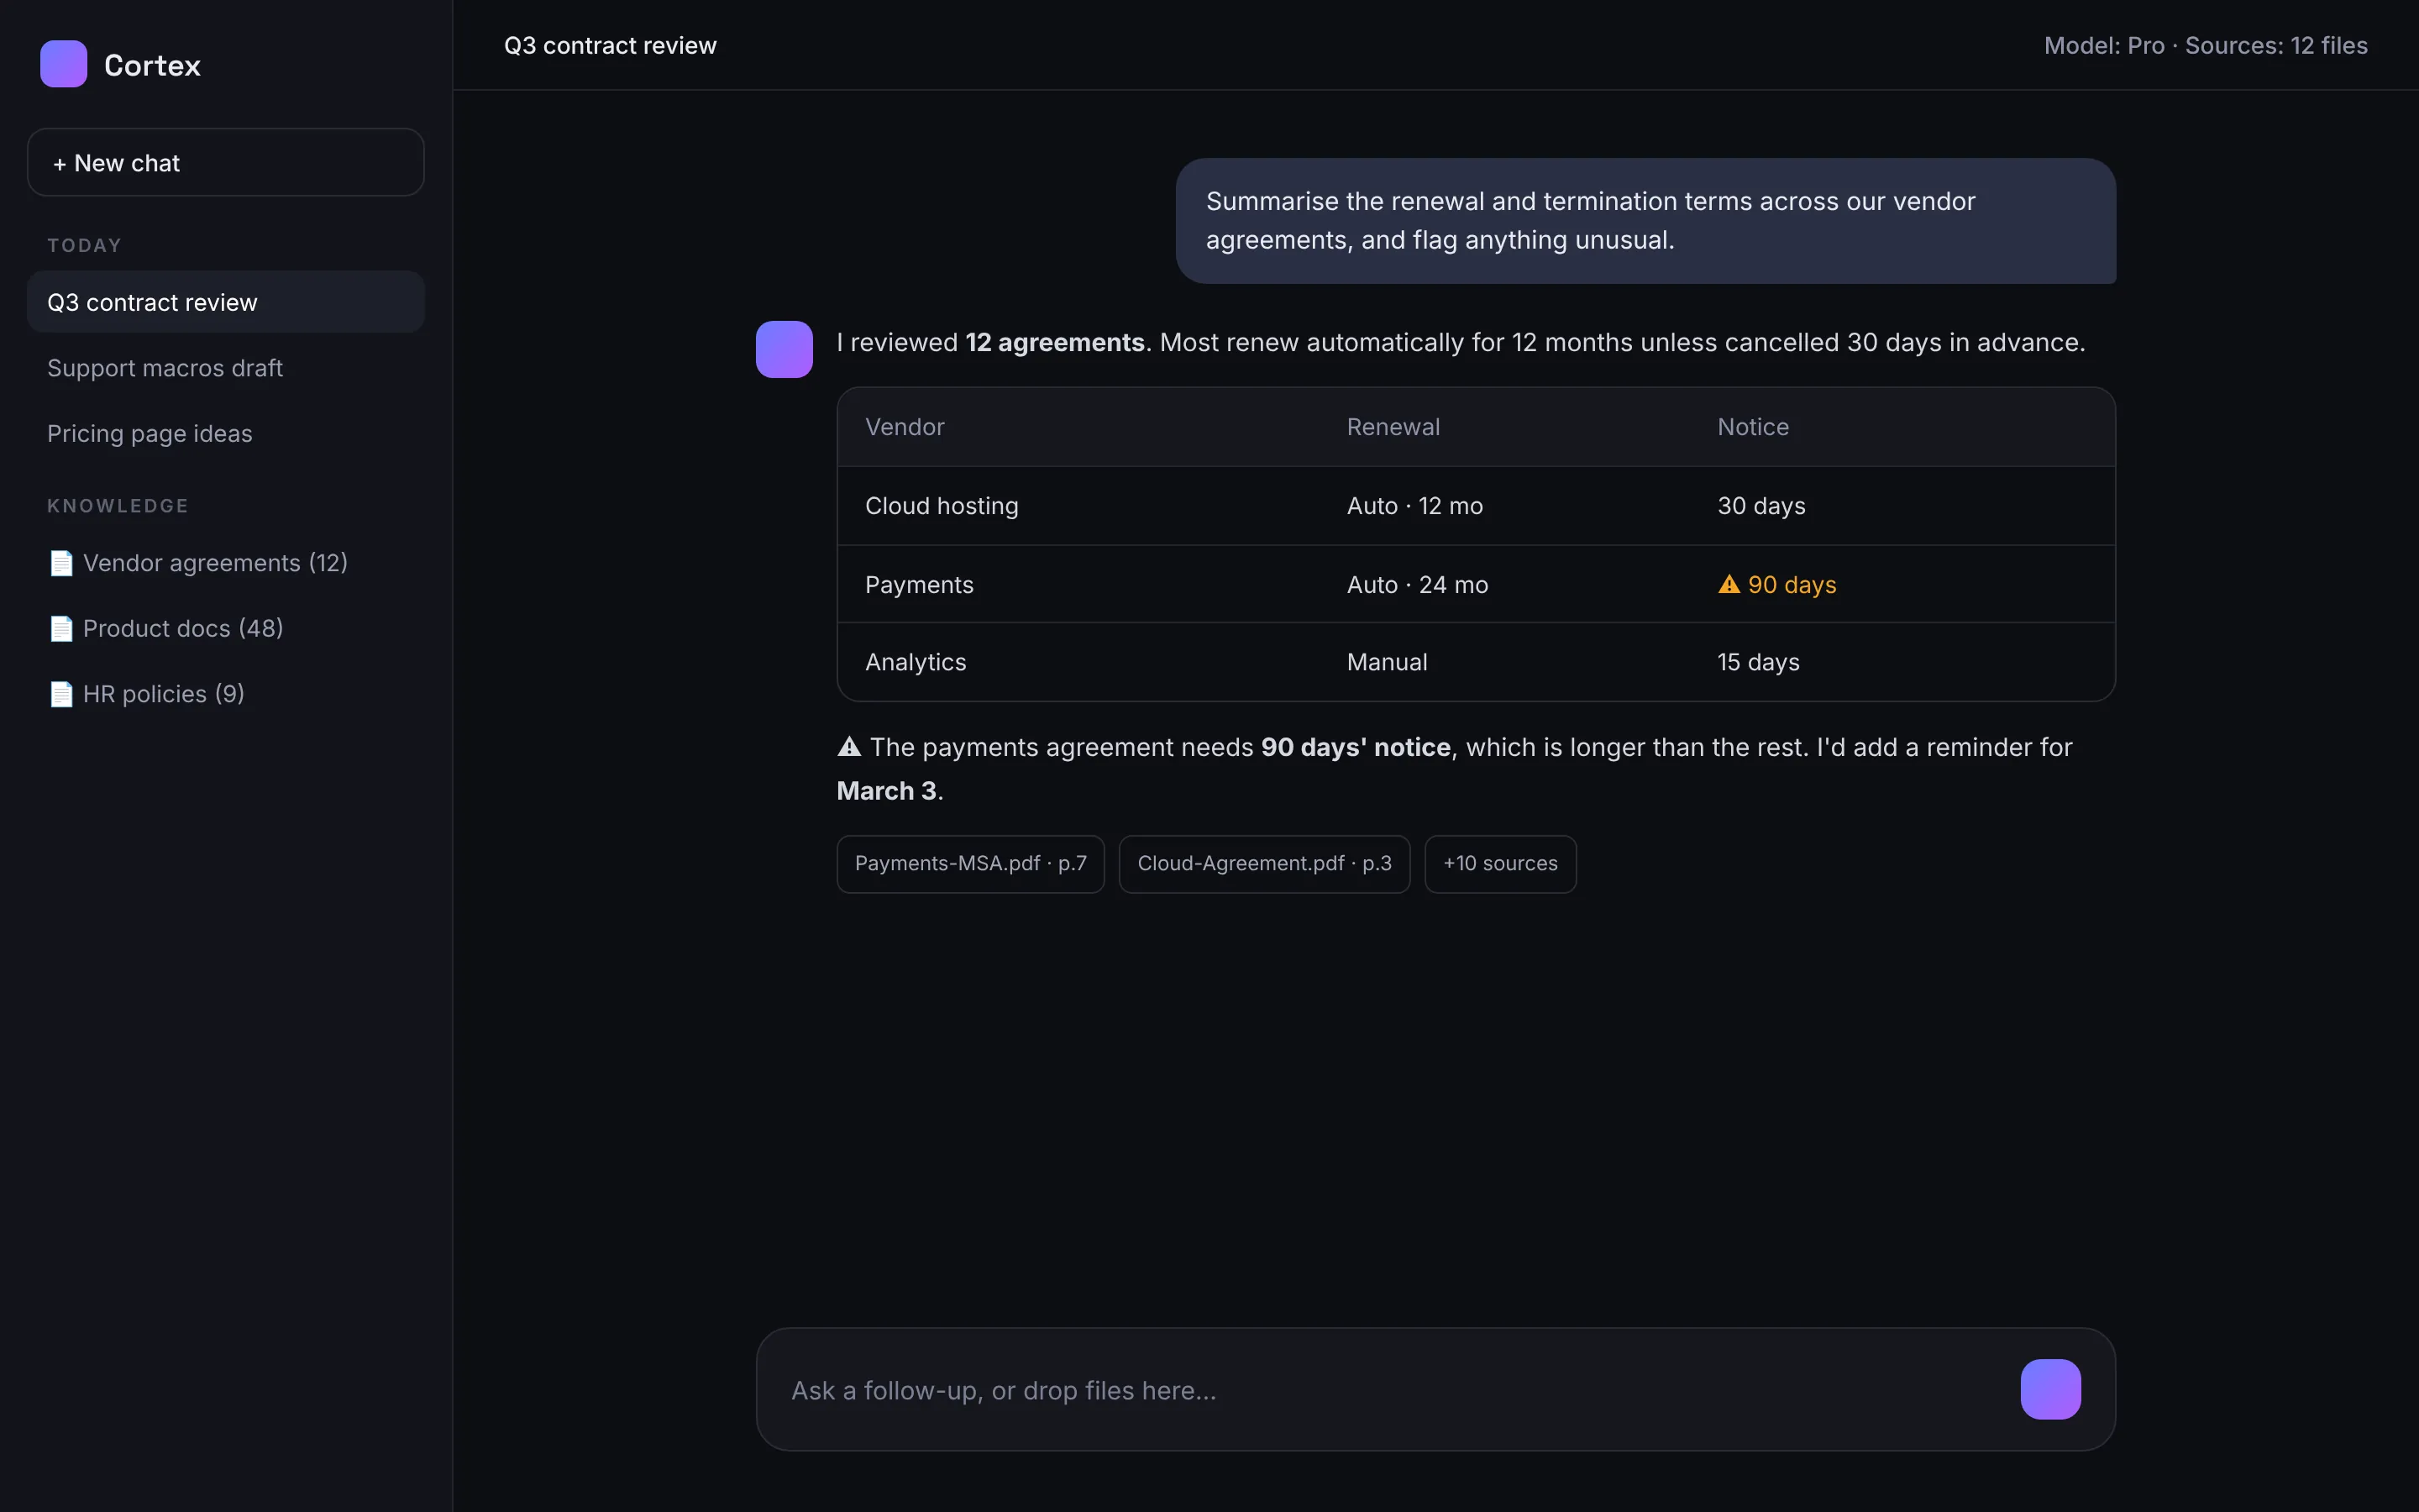
Task: Click the bold 90 days' notice text
Action: [x=1356, y=747]
